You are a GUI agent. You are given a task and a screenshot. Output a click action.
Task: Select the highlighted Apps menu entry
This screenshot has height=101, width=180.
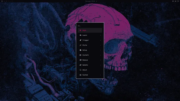(90, 30)
